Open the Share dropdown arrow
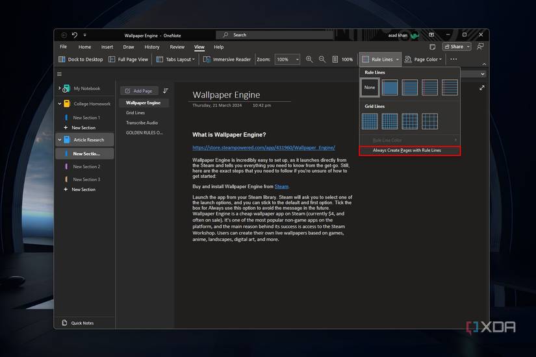536x357 pixels. tap(468, 47)
